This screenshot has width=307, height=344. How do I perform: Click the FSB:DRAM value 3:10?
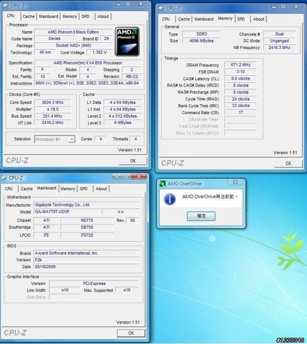[240, 72]
